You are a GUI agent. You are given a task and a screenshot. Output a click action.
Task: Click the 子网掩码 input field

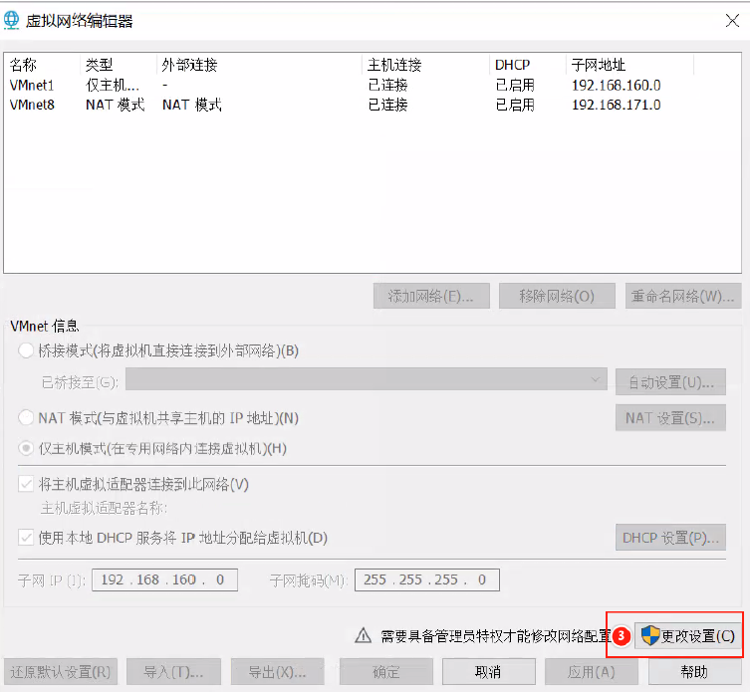(x=427, y=579)
